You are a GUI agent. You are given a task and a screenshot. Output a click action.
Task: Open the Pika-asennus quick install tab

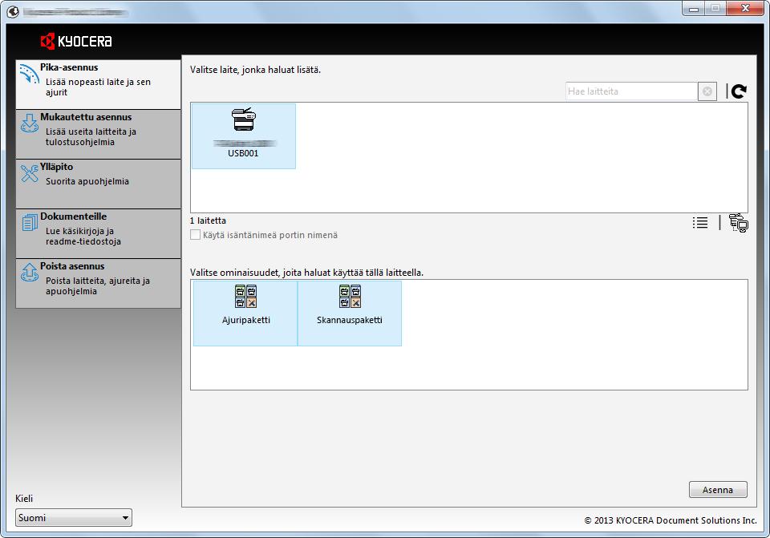point(98,84)
